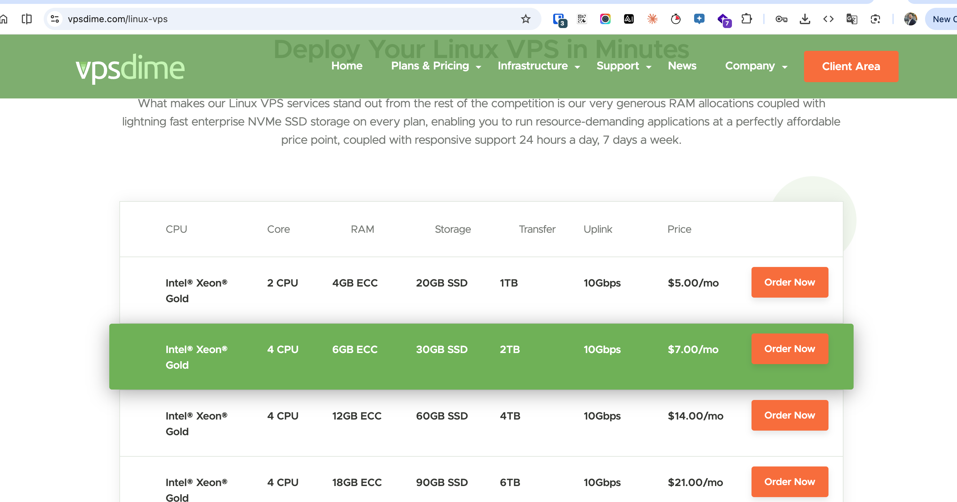Click the Storage column header
This screenshot has width=957, height=502.
(452, 229)
